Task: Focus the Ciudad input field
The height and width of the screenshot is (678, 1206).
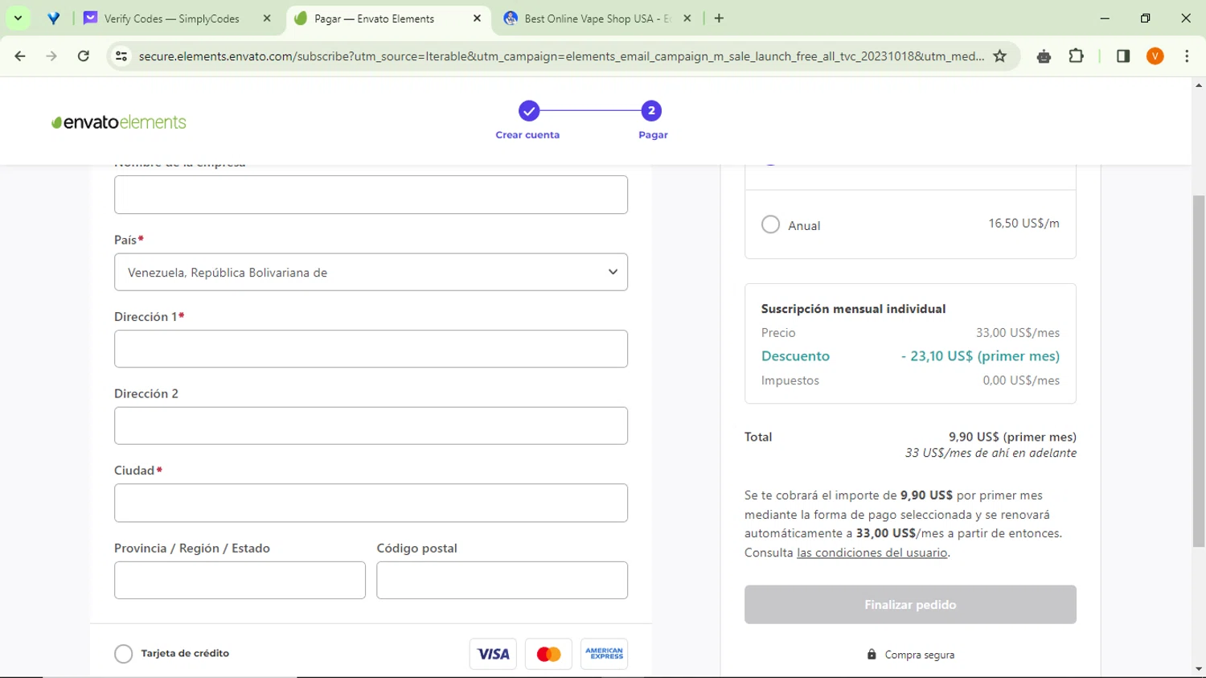Action: pos(371,503)
